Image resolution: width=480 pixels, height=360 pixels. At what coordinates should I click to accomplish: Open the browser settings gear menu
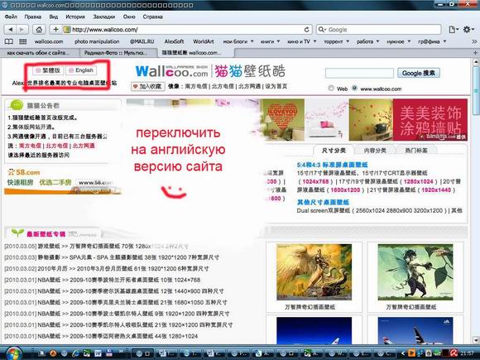click(x=468, y=30)
